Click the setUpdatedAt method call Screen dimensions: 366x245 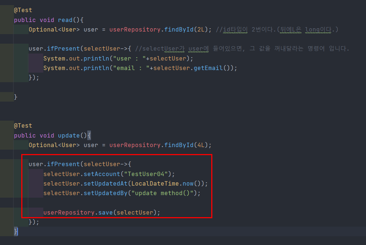[106, 183]
